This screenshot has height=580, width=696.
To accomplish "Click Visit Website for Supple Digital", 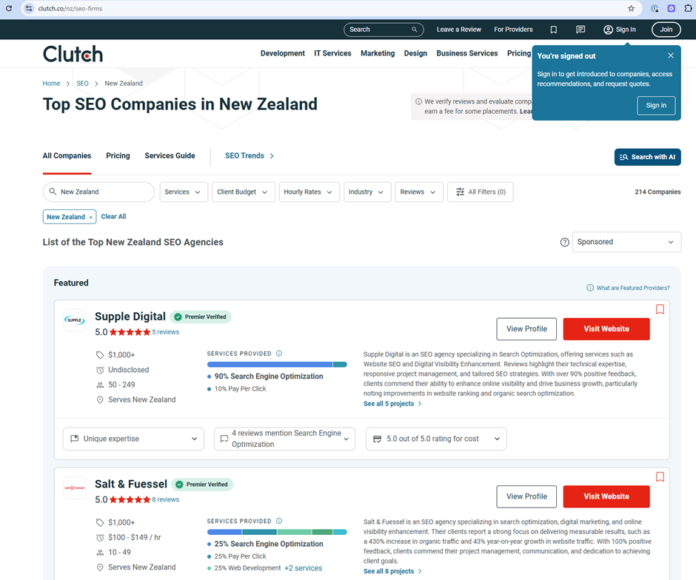I will point(606,329).
